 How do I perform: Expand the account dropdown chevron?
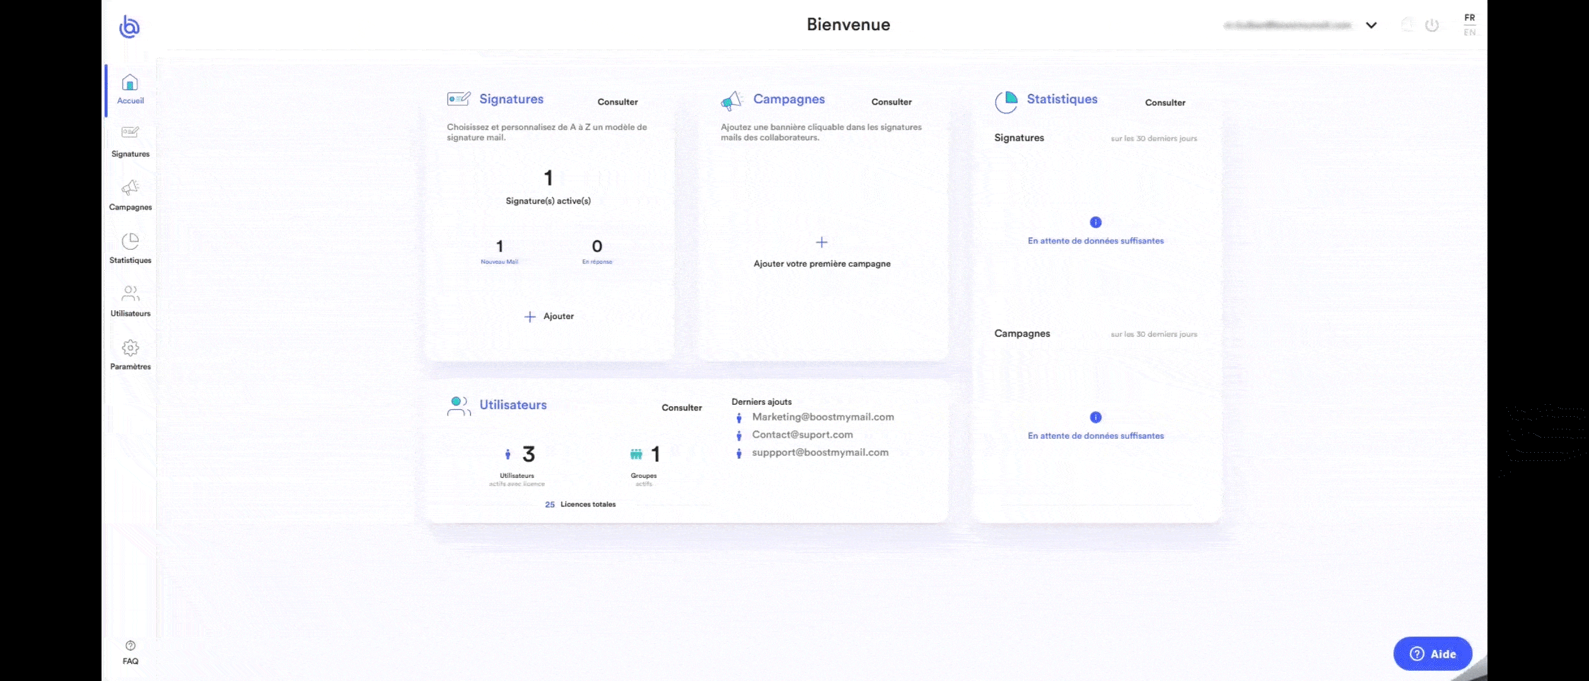pyautogui.click(x=1371, y=25)
